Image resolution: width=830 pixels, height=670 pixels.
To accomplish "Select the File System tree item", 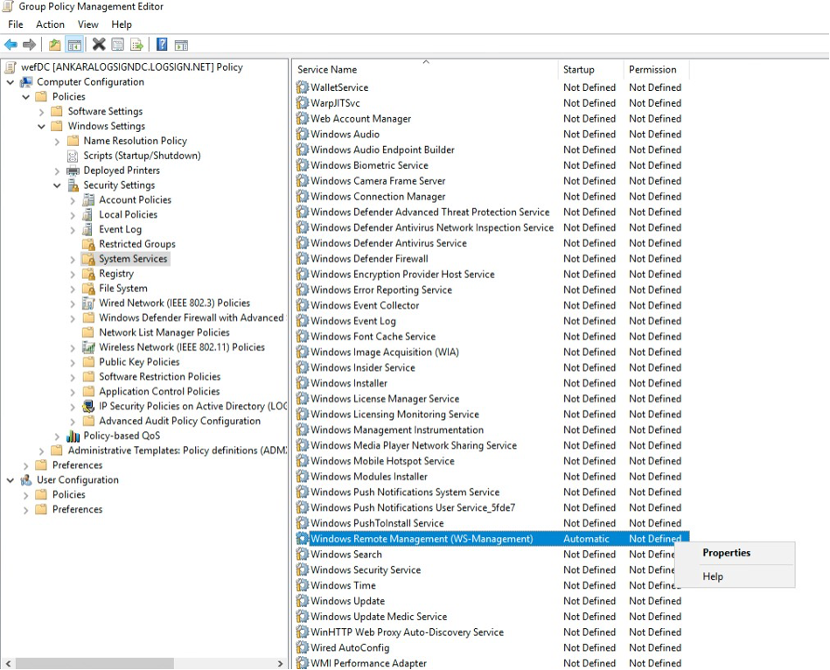I will (123, 289).
